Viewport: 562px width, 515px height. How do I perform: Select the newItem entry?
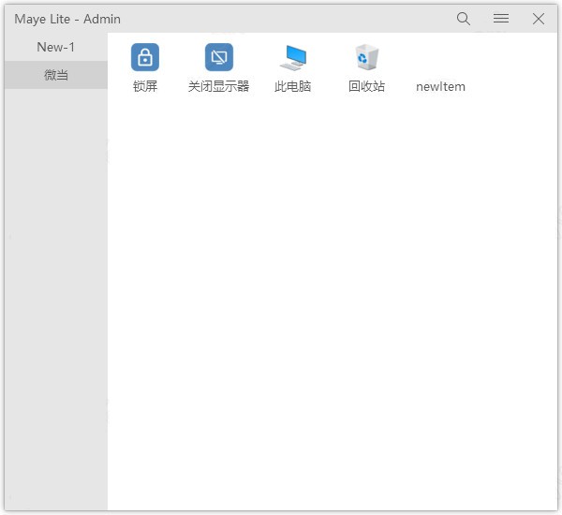pos(440,86)
